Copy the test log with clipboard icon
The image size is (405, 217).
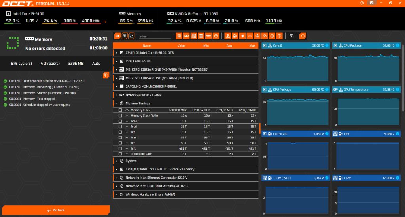click(x=106, y=75)
